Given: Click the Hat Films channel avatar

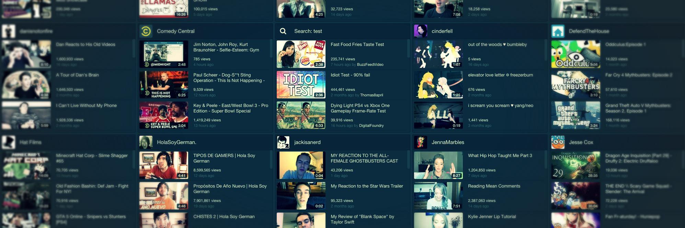Looking at the screenshot, I should [x=9, y=142].
